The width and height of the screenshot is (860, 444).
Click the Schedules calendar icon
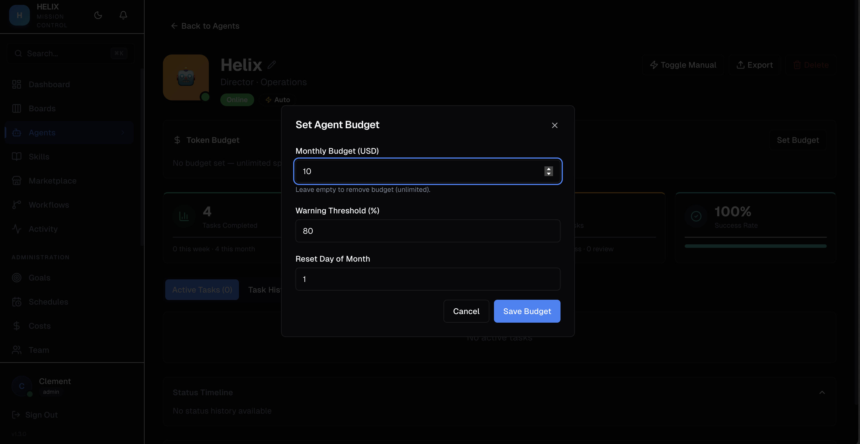(x=17, y=302)
